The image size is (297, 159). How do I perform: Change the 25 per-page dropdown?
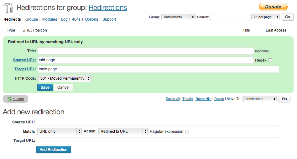(265, 17)
